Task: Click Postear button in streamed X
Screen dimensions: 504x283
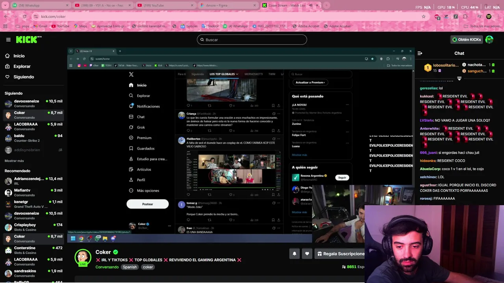Action: click(x=148, y=204)
